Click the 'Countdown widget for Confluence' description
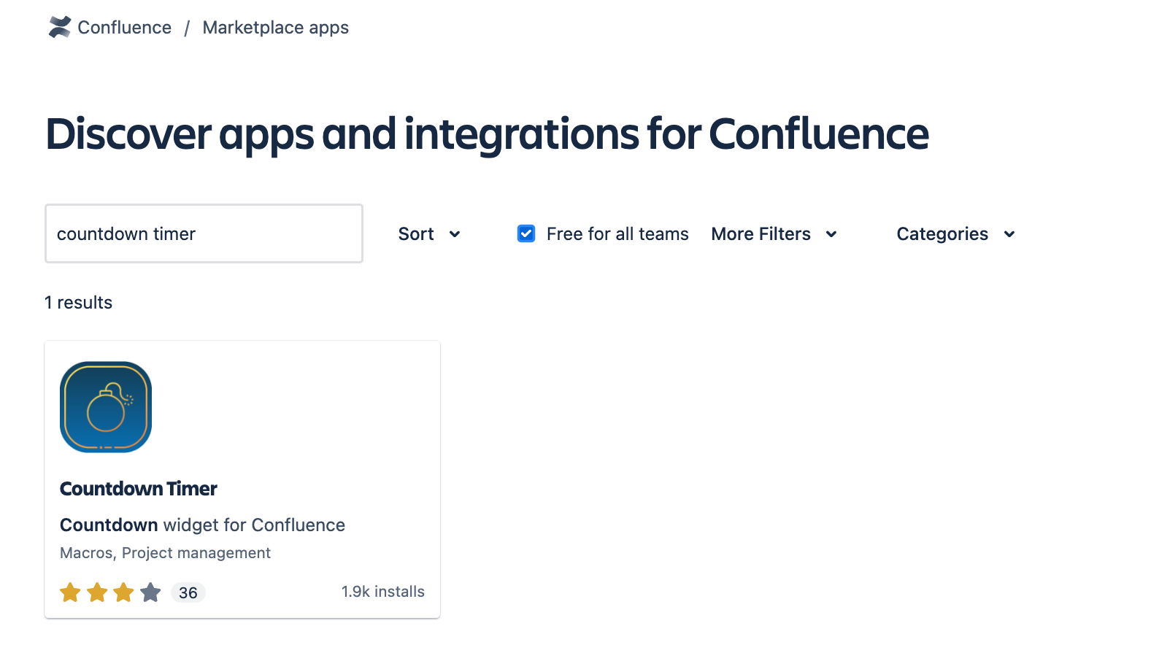The image size is (1151, 661). click(x=202, y=525)
